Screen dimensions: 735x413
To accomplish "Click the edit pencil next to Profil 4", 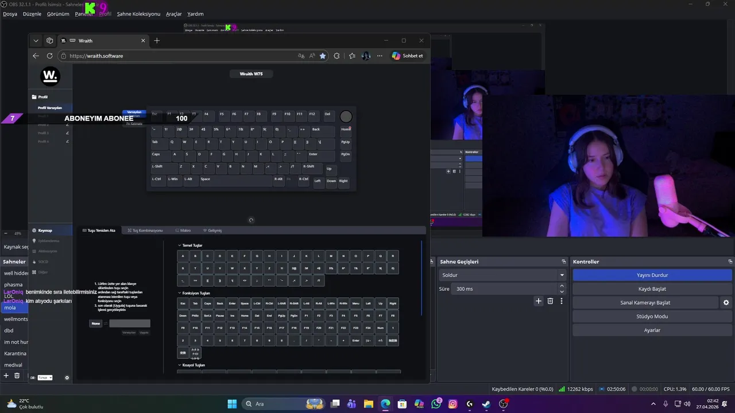I will pos(67,141).
